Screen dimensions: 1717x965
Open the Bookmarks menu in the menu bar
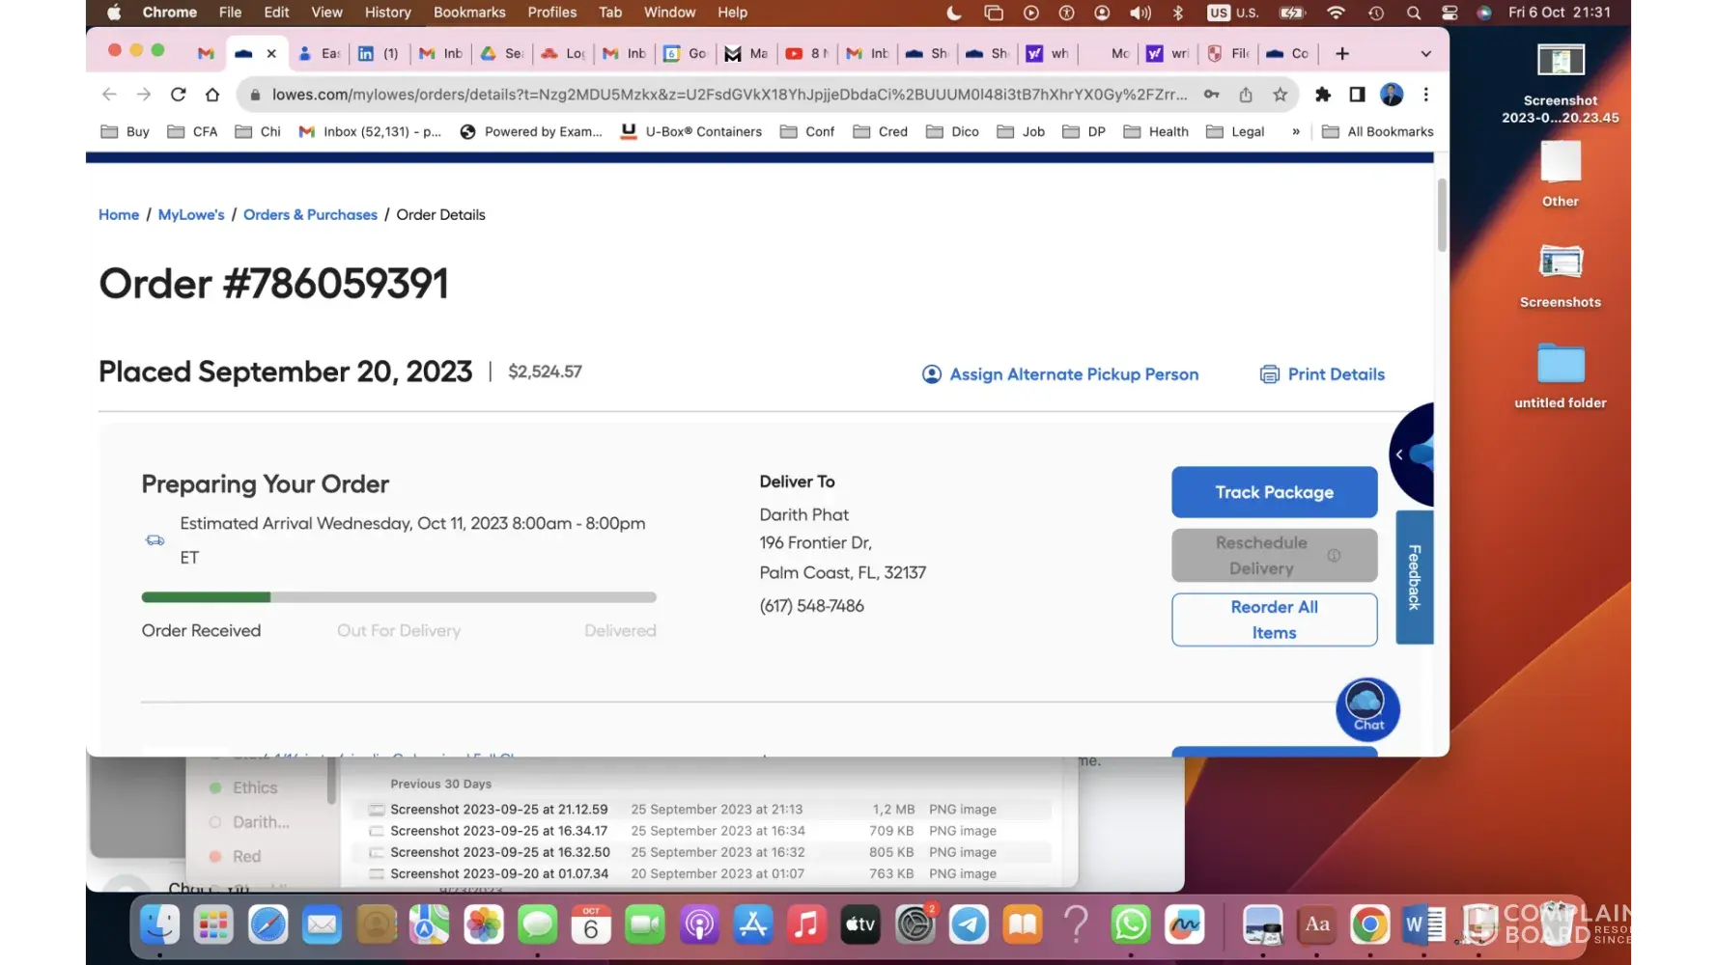point(469,13)
